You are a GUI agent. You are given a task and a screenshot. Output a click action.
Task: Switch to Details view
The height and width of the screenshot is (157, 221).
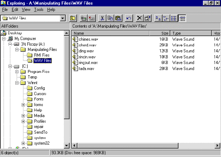(x=182, y=18)
